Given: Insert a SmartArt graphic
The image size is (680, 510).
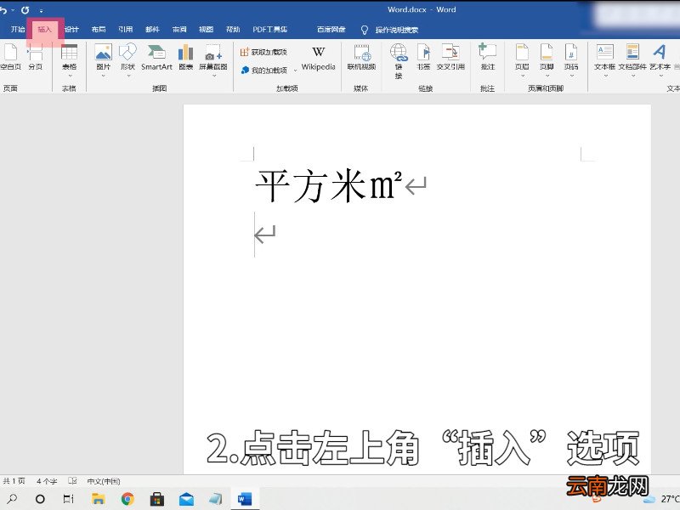Looking at the screenshot, I should point(156,57).
